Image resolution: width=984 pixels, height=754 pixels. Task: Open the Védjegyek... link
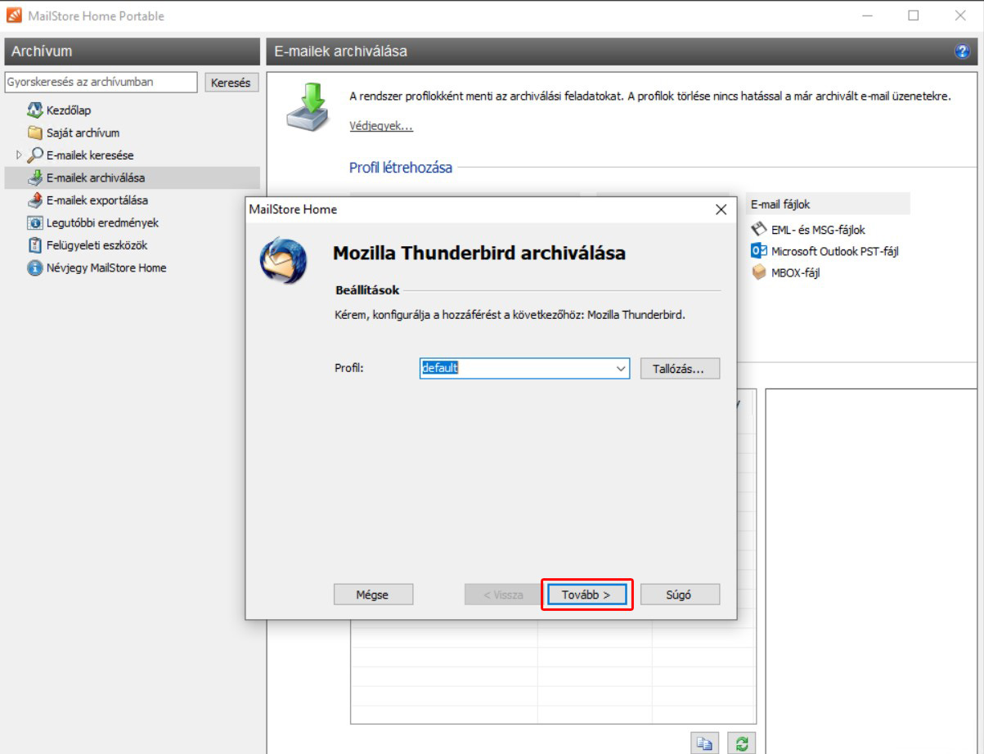tap(381, 126)
